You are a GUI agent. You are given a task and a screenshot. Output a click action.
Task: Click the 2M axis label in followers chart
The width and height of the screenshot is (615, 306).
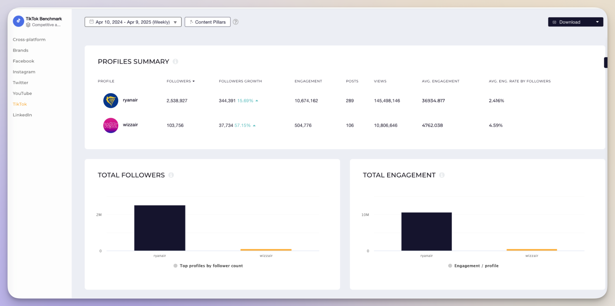pyautogui.click(x=99, y=215)
